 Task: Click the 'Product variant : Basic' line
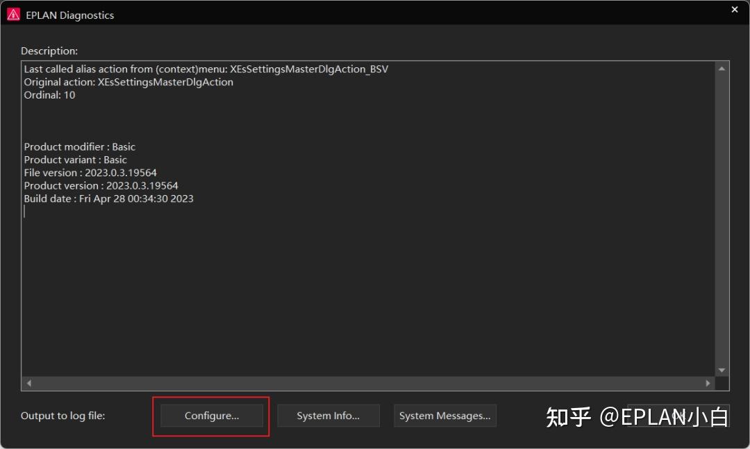pyautogui.click(x=76, y=160)
